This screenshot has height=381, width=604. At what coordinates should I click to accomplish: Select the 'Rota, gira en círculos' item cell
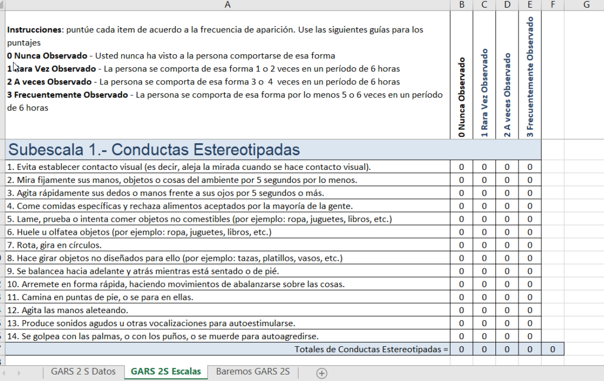pos(177,245)
